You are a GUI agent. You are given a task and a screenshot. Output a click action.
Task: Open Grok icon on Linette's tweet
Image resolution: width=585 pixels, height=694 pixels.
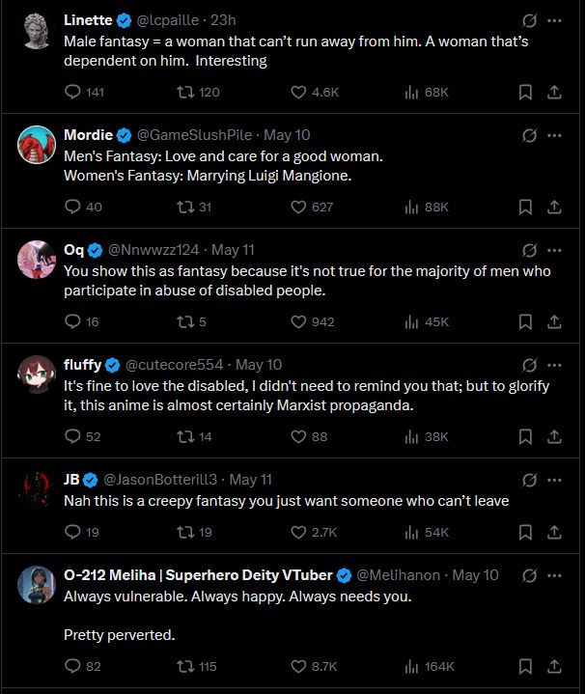tap(529, 20)
